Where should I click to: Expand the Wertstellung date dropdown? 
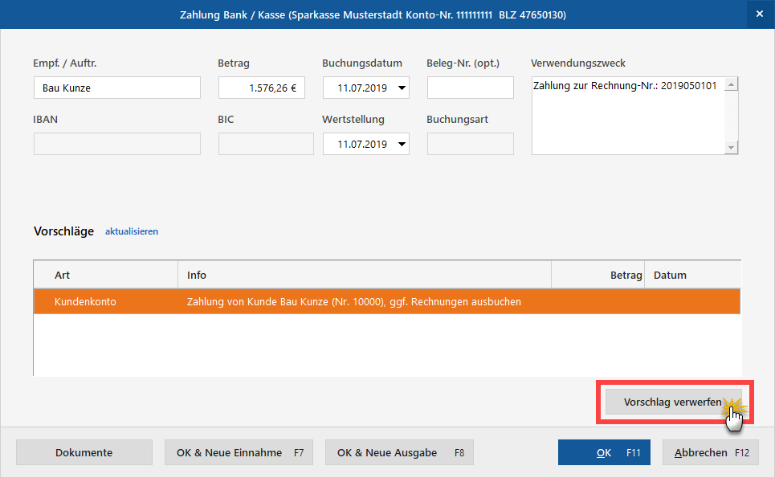coord(402,144)
